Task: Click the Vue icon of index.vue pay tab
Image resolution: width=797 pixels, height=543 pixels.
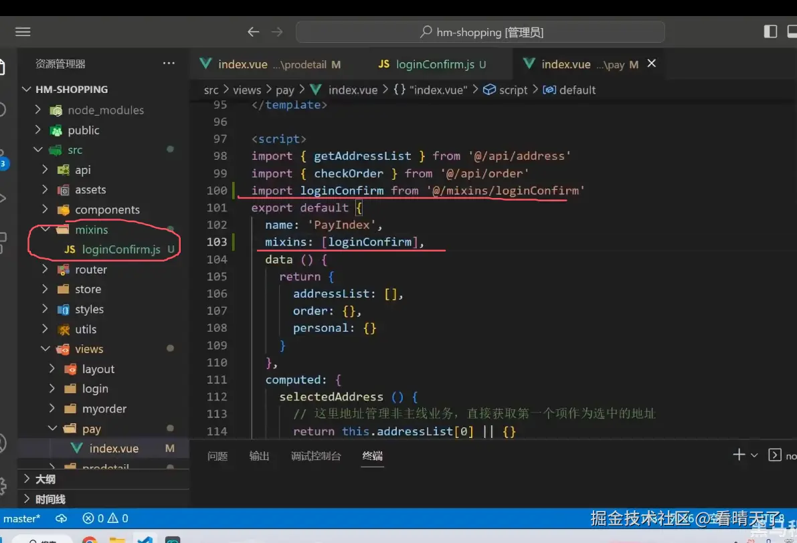Action: (529, 64)
